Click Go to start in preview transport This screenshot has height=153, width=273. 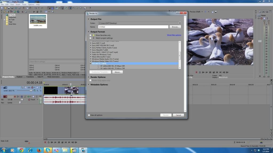click(217, 72)
